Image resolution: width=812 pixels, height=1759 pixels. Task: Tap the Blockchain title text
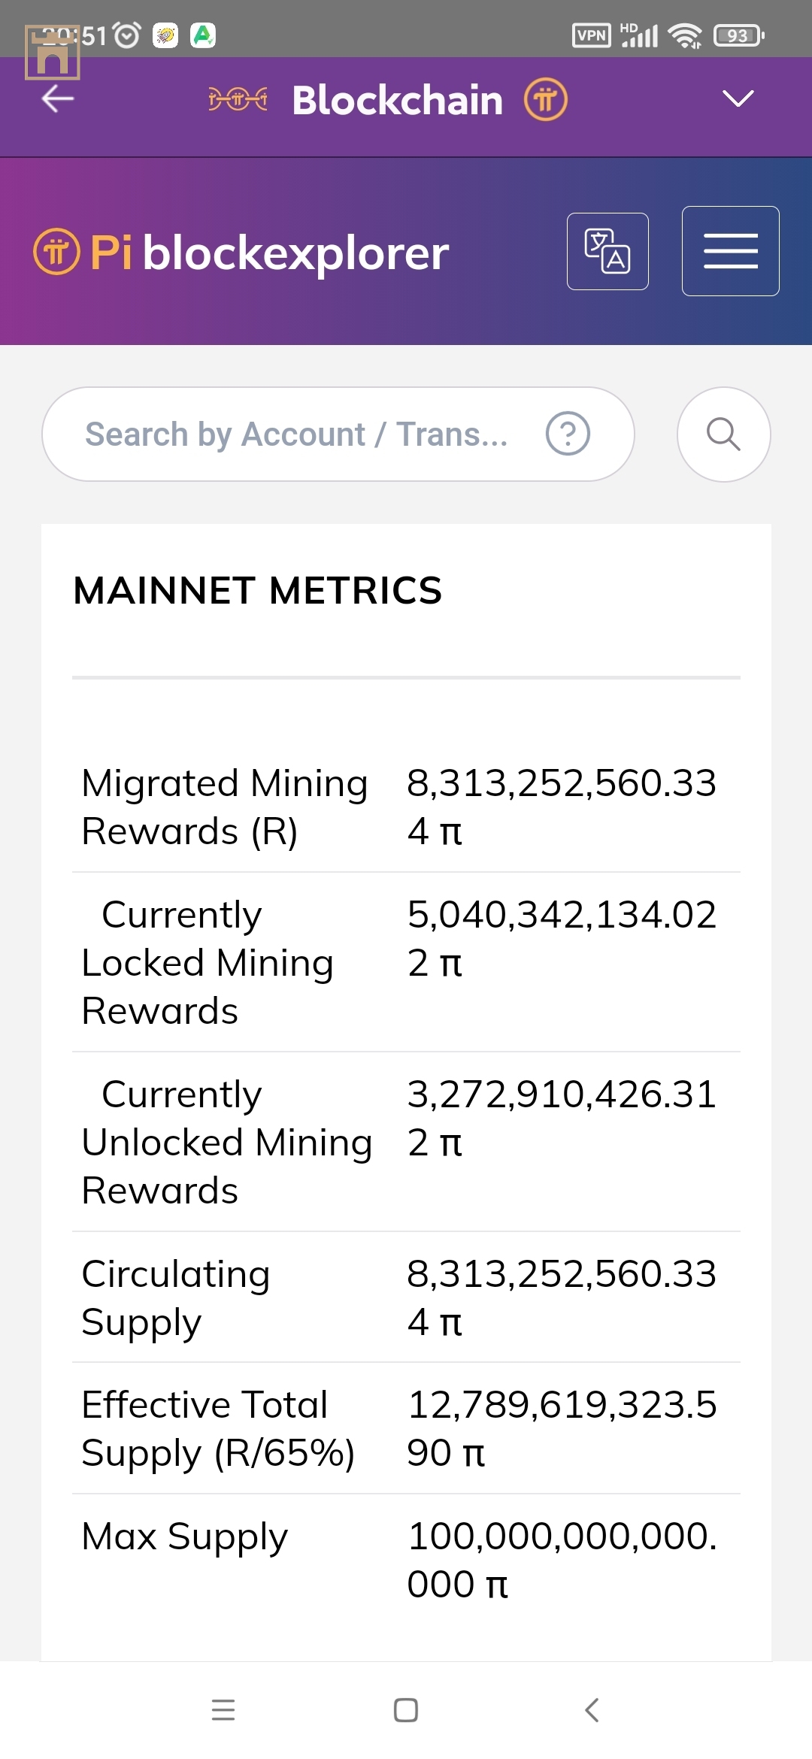pyautogui.click(x=397, y=100)
